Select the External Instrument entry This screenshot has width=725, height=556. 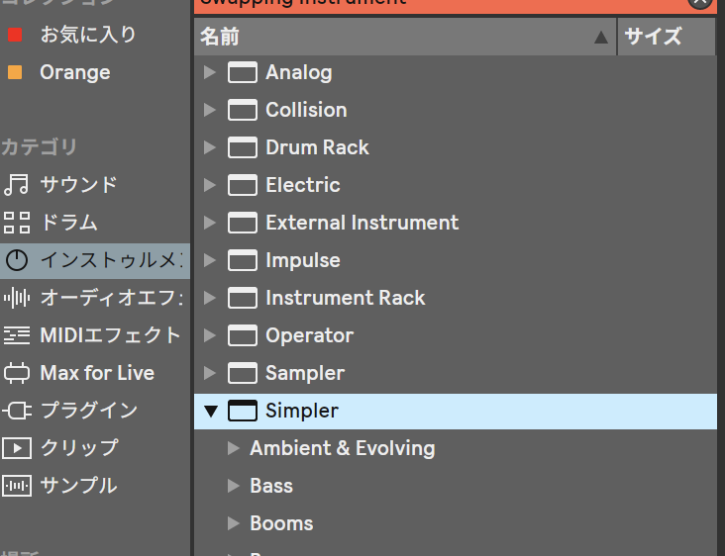pos(362,223)
